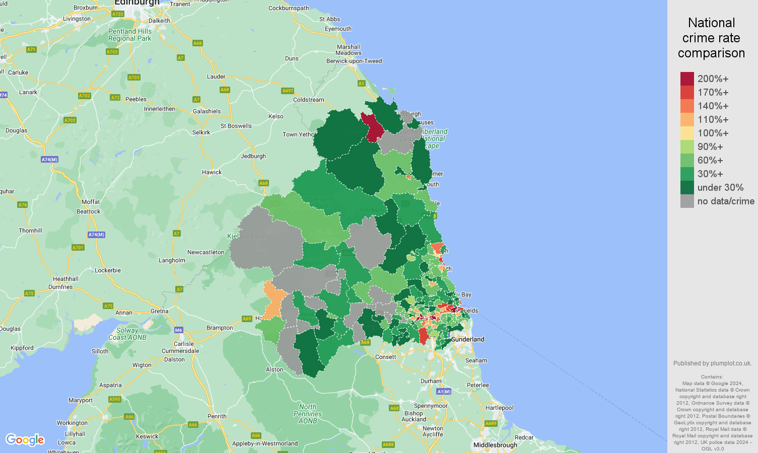Click the A69 road shield near Brampton
This screenshot has height=453, width=758.
pos(247,319)
